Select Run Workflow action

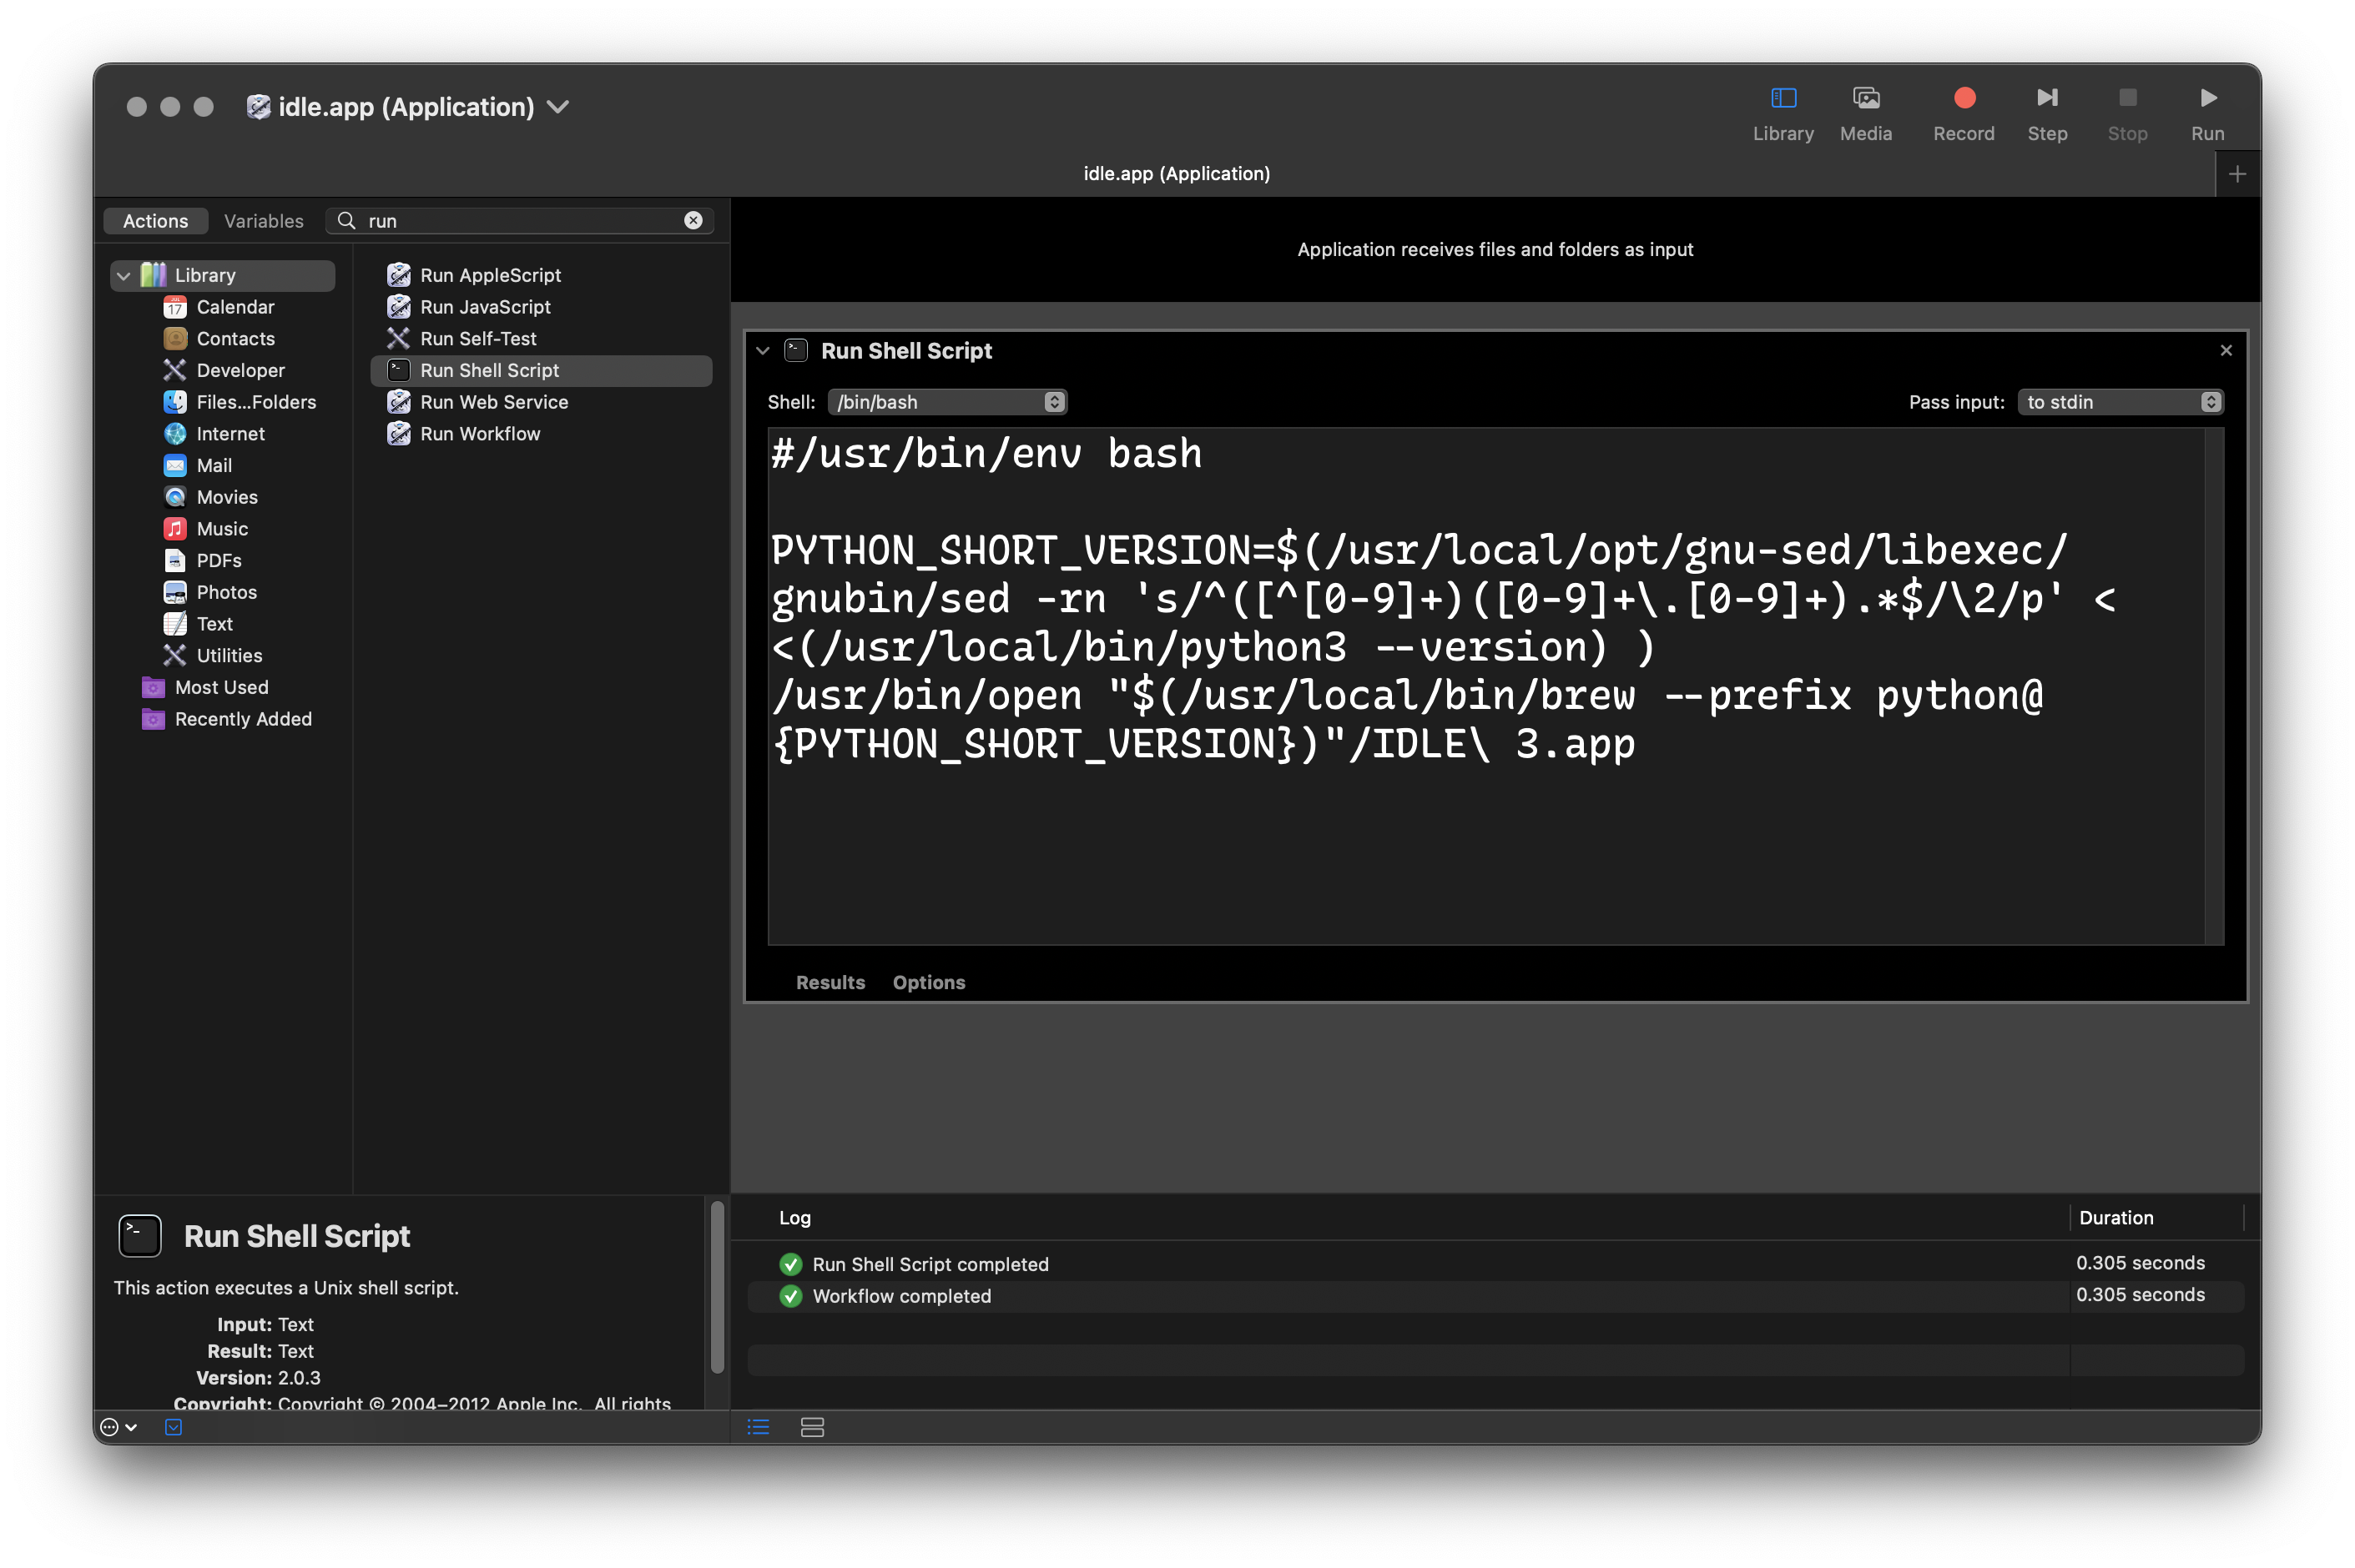pyautogui.click(x=540, y=434)
